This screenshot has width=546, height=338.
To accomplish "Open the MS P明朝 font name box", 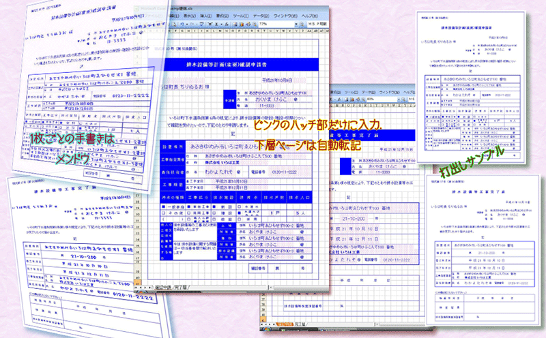I will [x=317, y=24].
